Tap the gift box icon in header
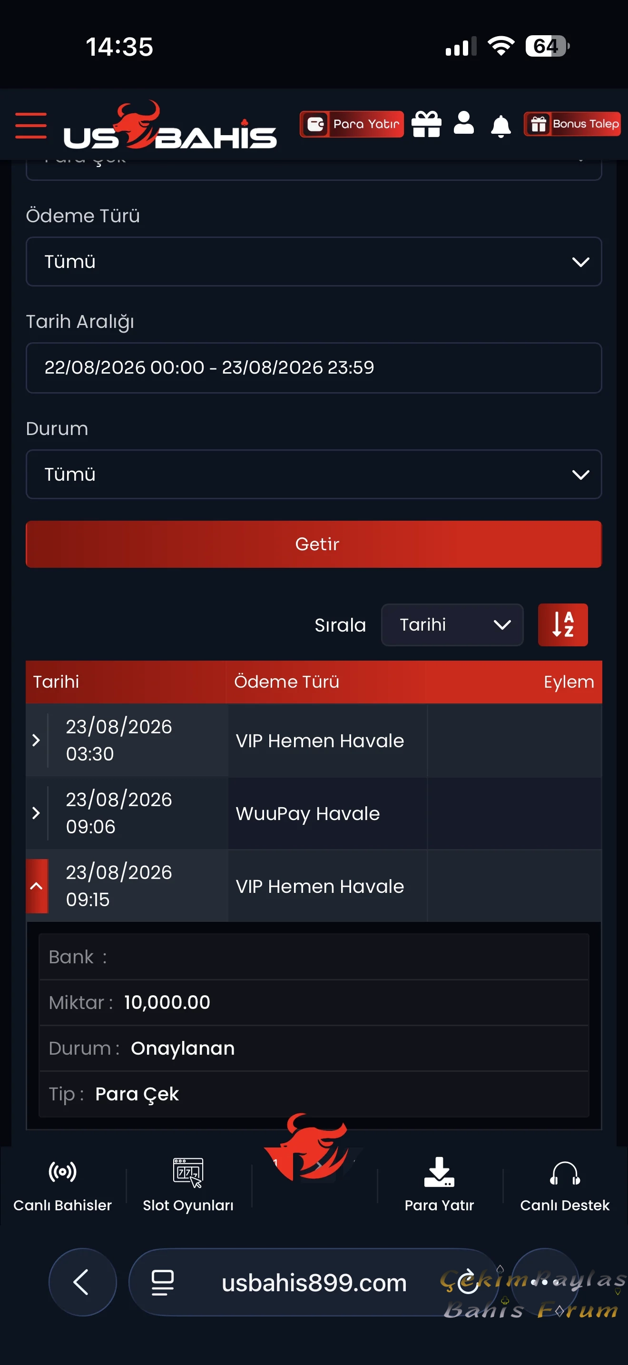 tap(426, 124)
